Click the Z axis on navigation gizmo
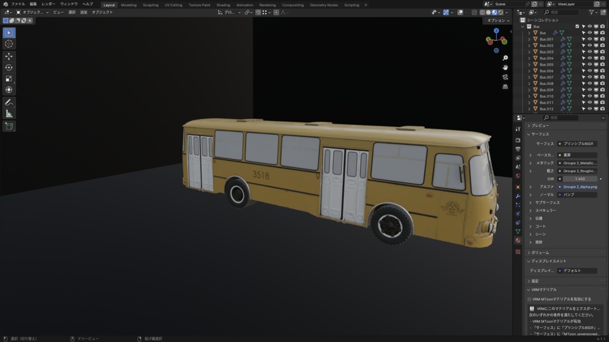 click(x=497, y=31)
